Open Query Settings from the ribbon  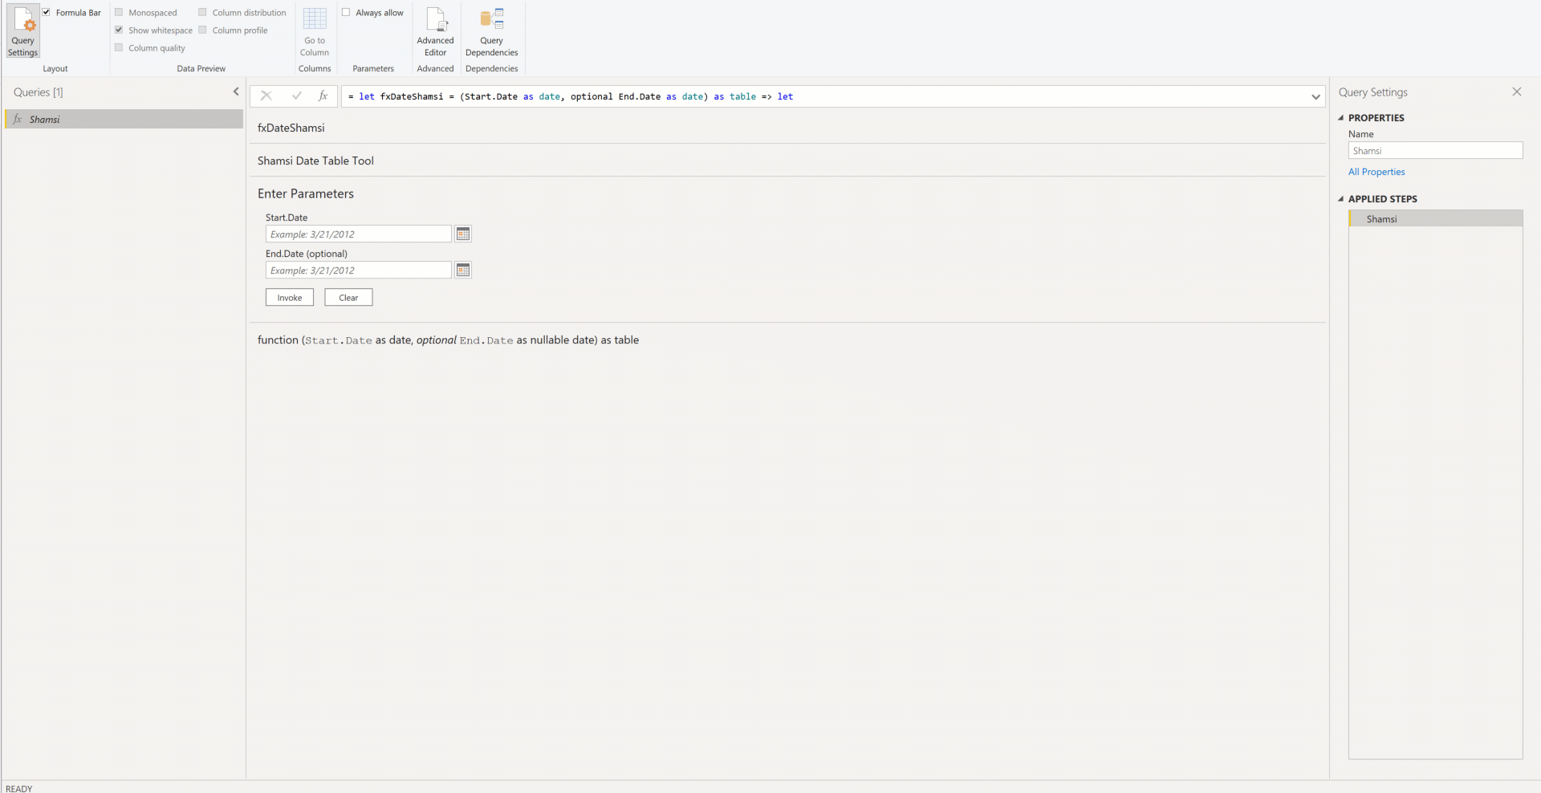tap(23, 31)
